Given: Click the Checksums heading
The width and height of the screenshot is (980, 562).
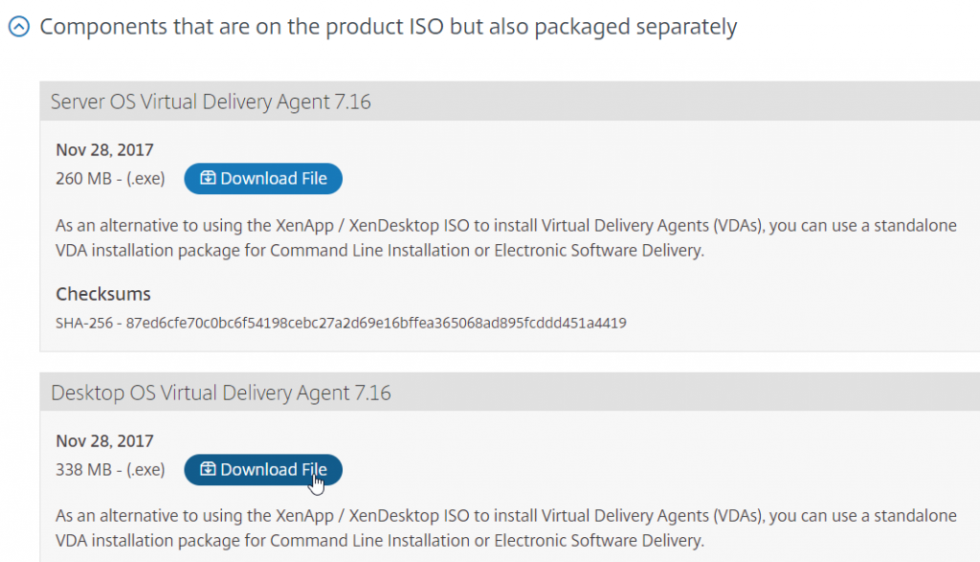Looking at the screenshot, I should (102, 295).
